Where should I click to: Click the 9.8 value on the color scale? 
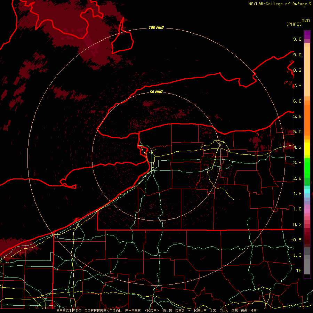(297, 39)
